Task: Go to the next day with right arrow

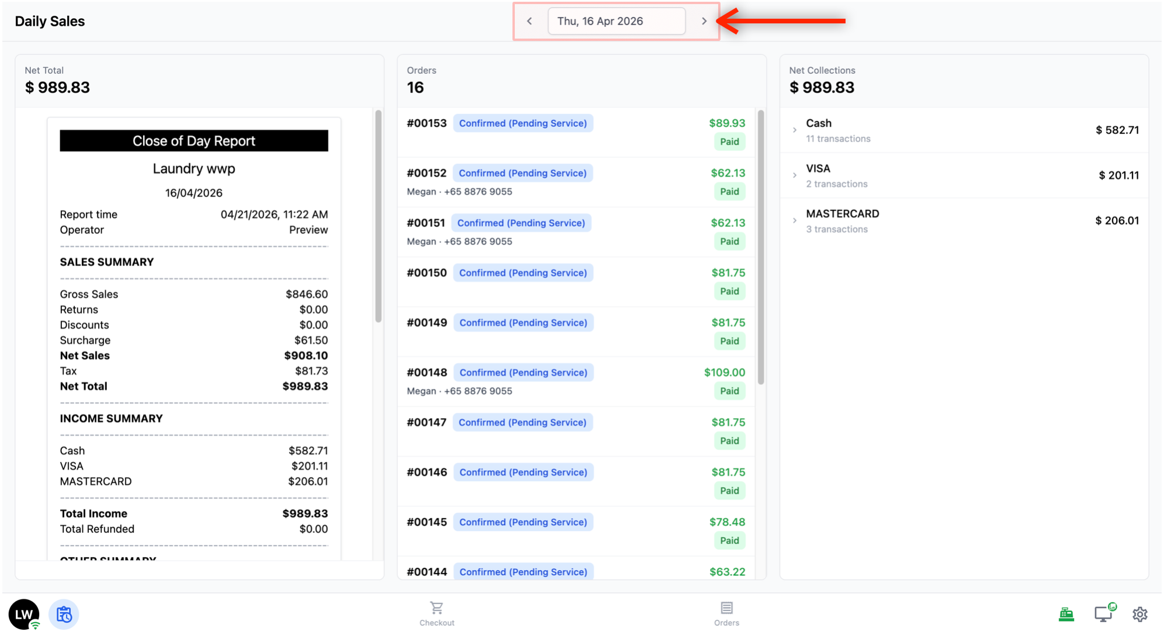Action: pos(704,21)
